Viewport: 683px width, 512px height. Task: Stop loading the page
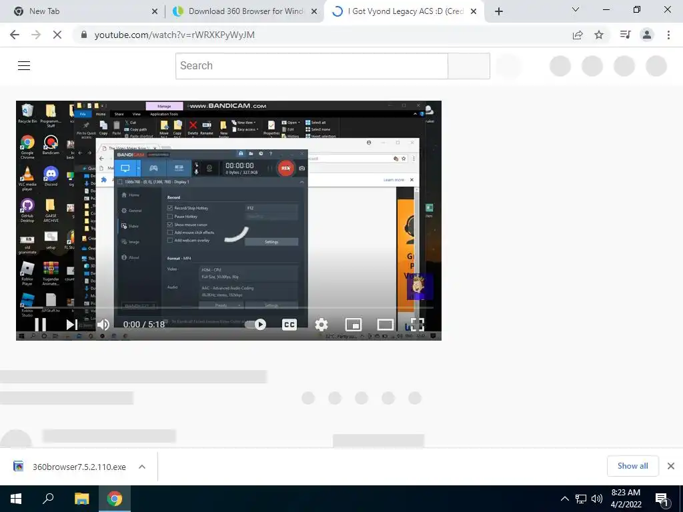[57, 35]
